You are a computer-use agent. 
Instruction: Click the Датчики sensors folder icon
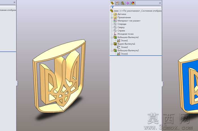115,14
